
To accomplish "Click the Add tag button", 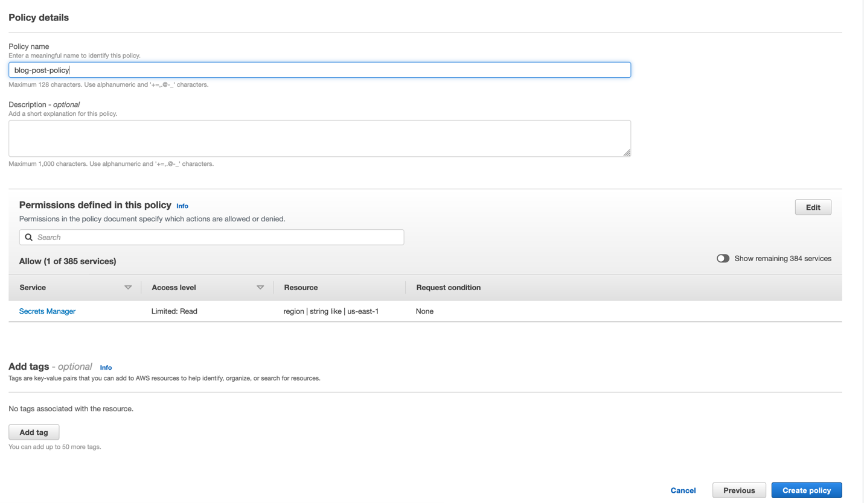I will pyautogui.click(x=34, y=432).
